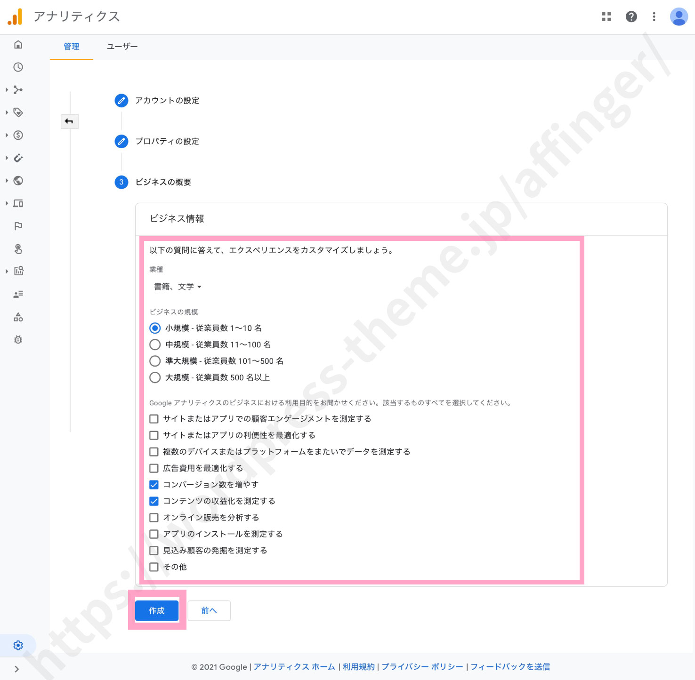Open the Google apps grid icon
695x680 pixels.
pos(606,17)
